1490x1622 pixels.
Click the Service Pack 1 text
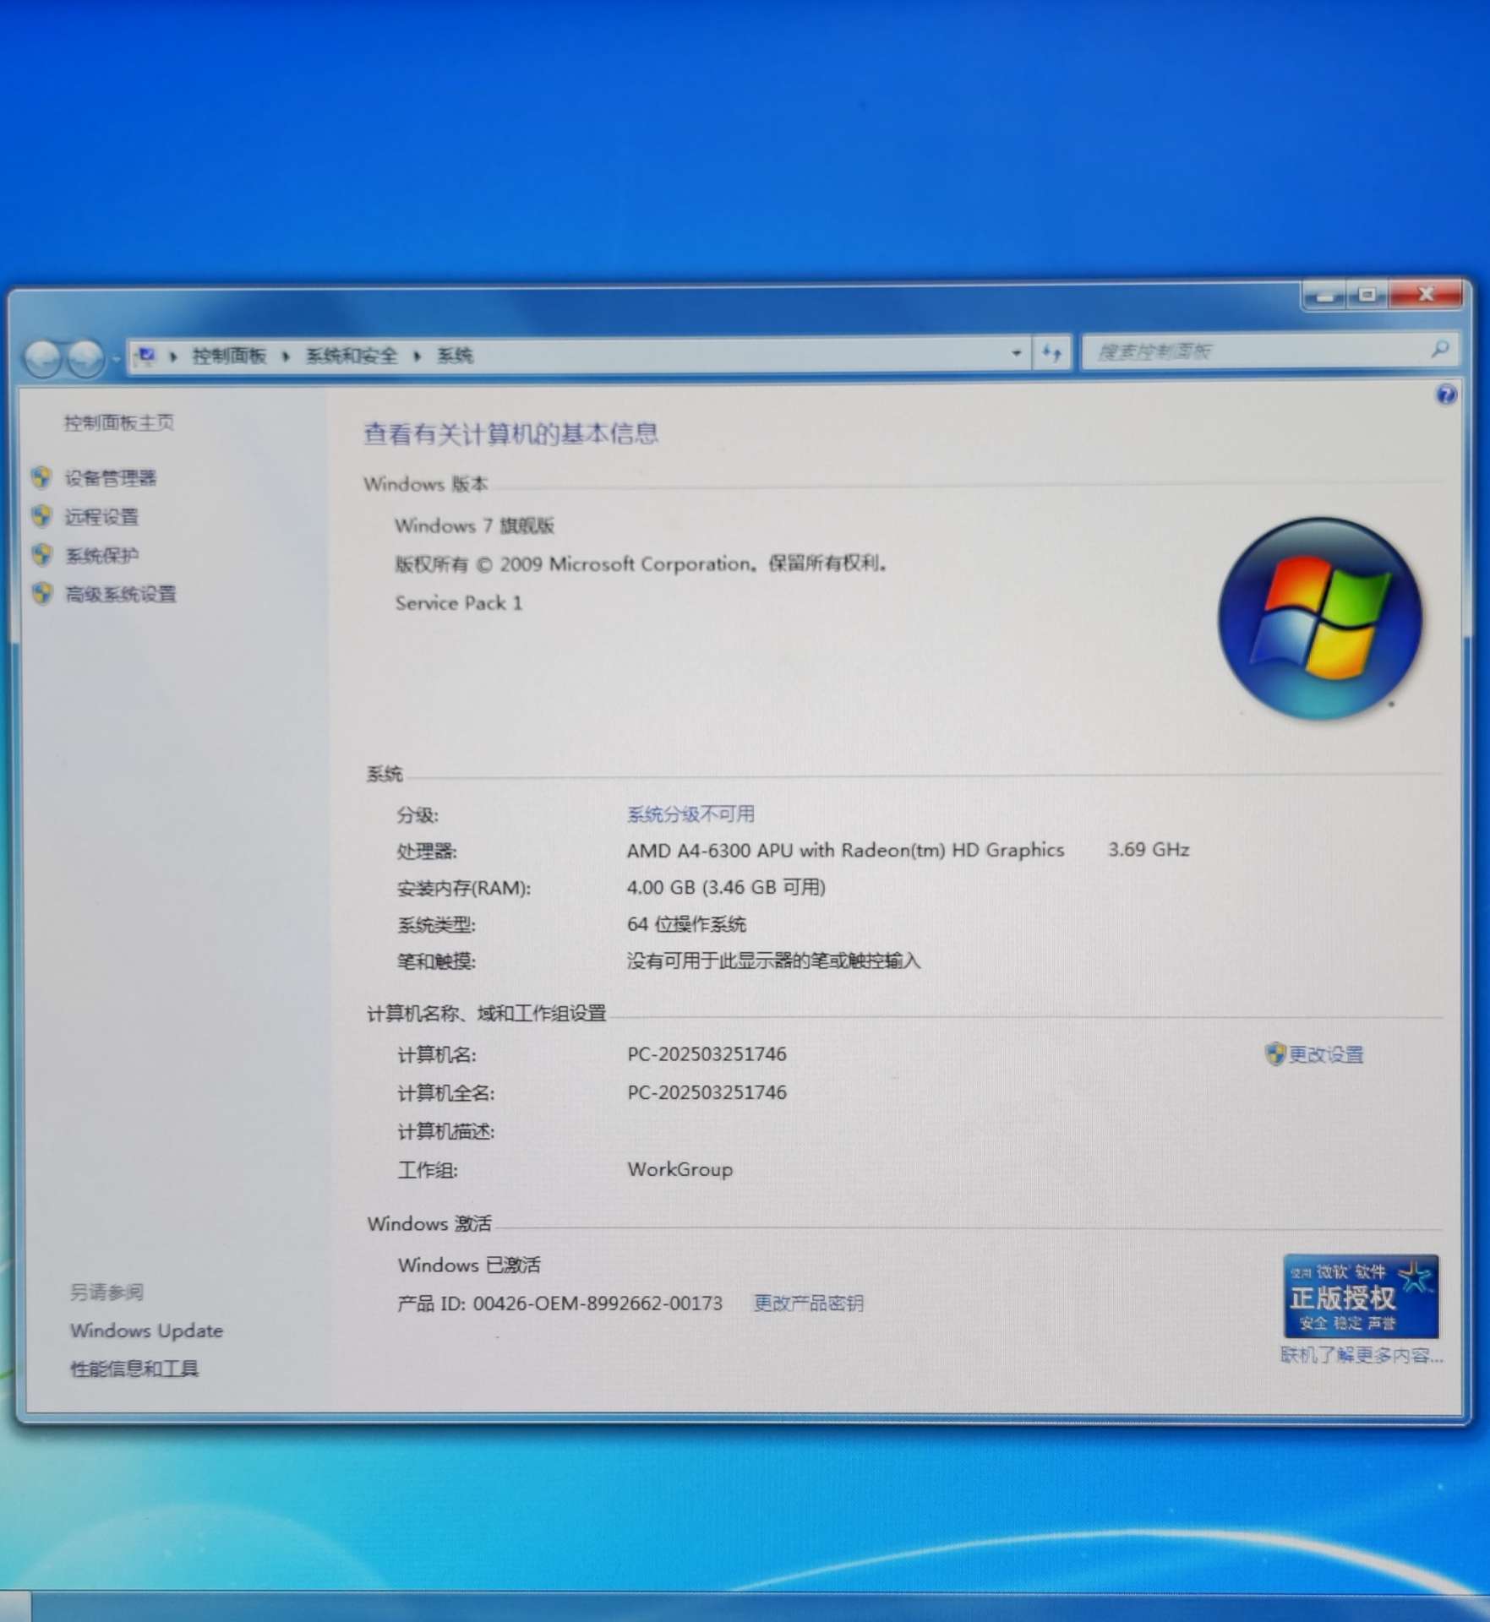(x=459, y=602)
